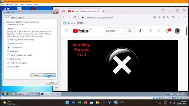Open File Explorer from host taskbar
189x106 pixels.
pos(97,103)
